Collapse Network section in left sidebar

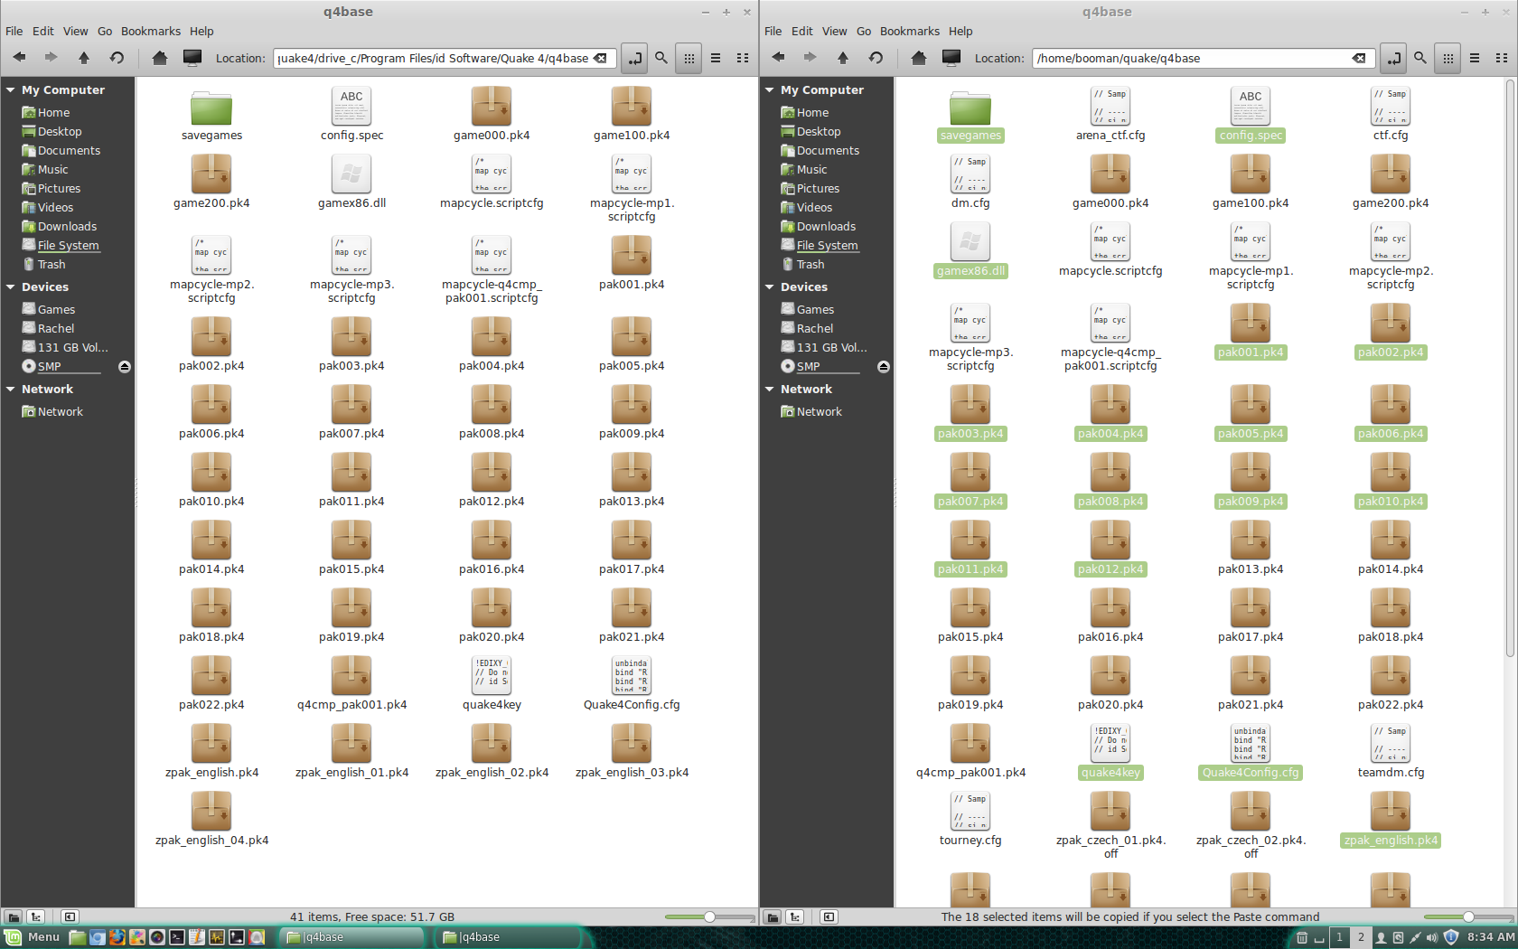point(11,390)
